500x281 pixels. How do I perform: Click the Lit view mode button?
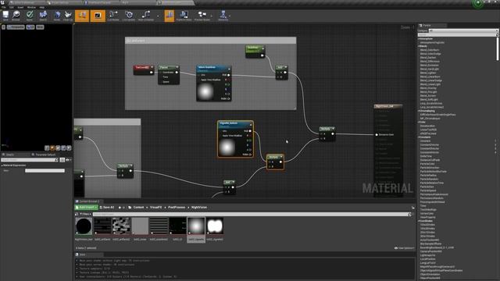tap(30, 27)
